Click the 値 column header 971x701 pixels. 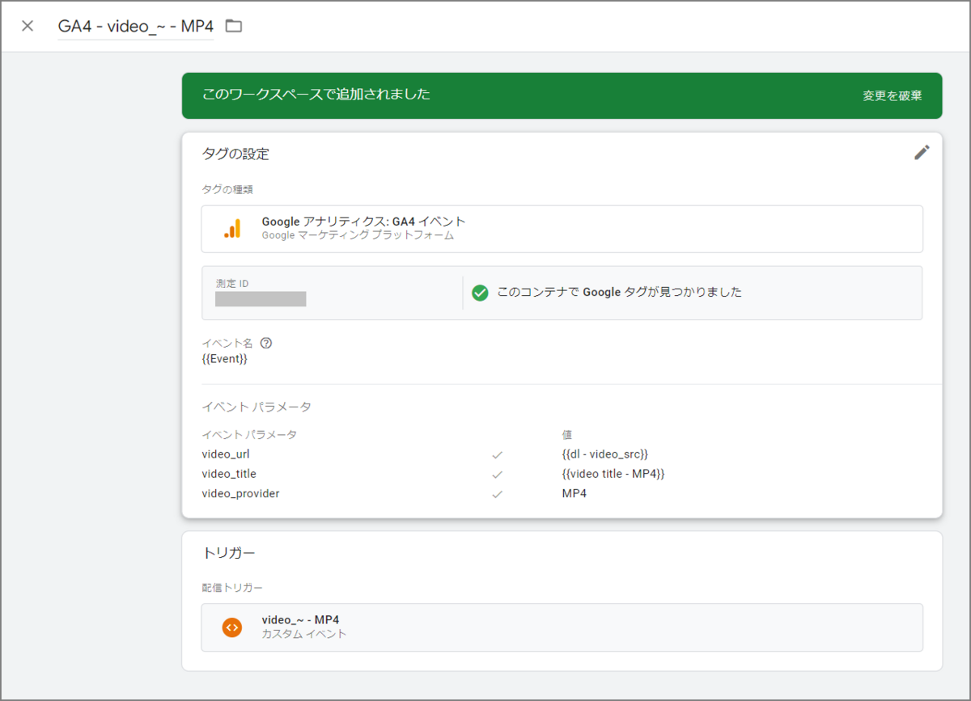tap(567, 435)
